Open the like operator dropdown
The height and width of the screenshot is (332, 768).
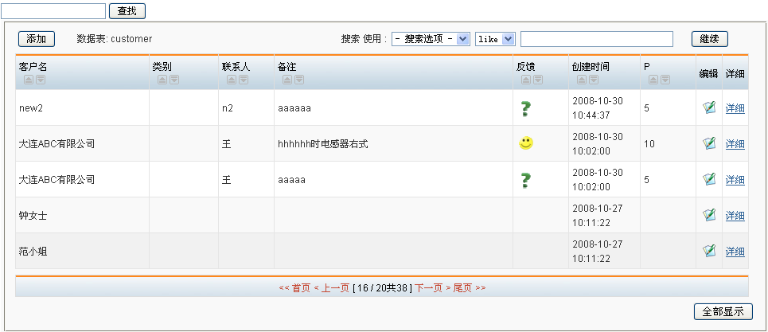pos(495,39)
